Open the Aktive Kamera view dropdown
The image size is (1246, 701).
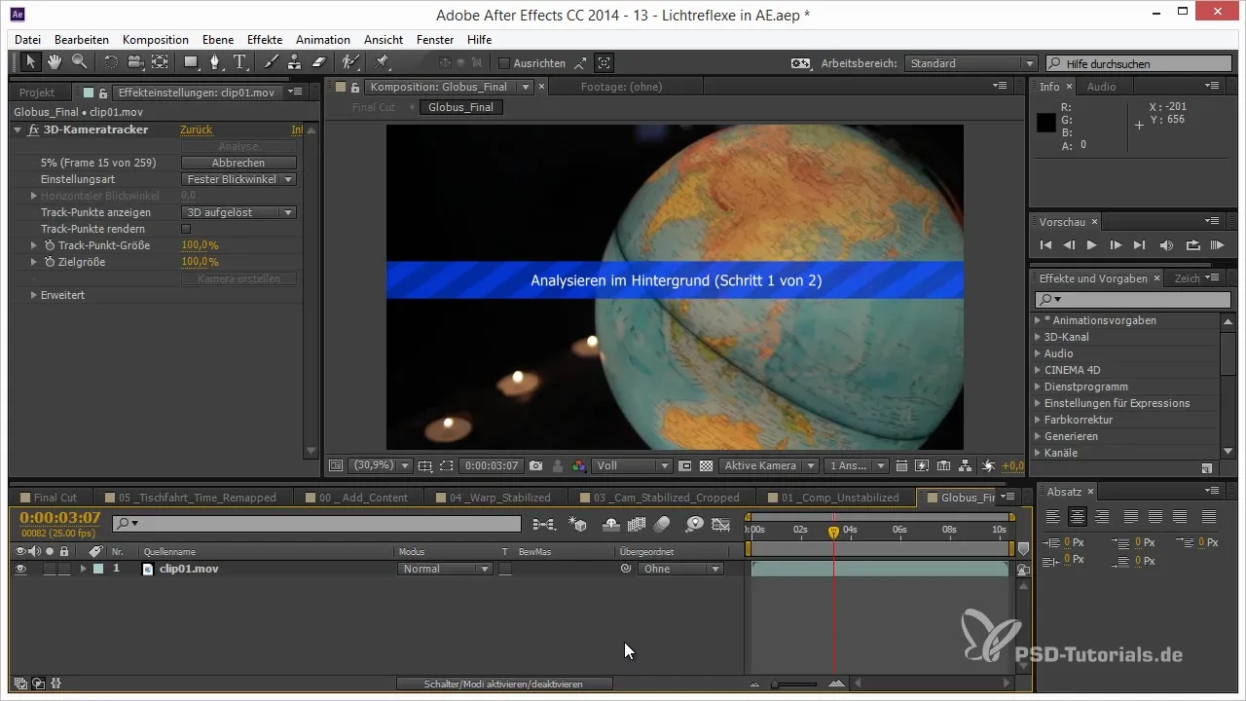(x=768, y=466)
